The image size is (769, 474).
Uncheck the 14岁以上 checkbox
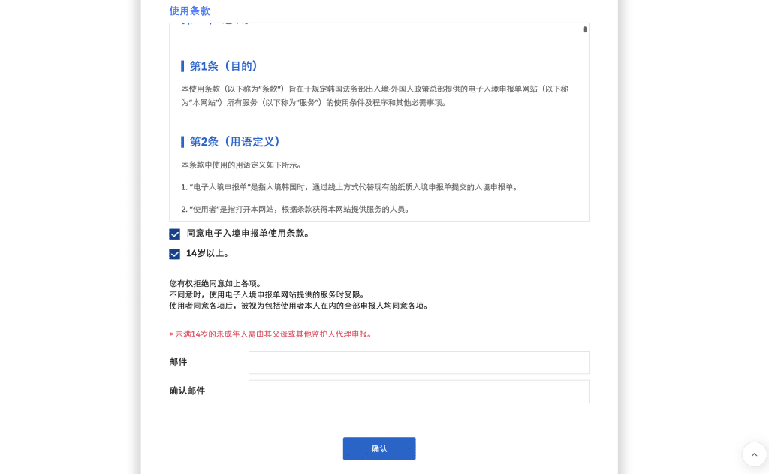[x=175, y=254]
